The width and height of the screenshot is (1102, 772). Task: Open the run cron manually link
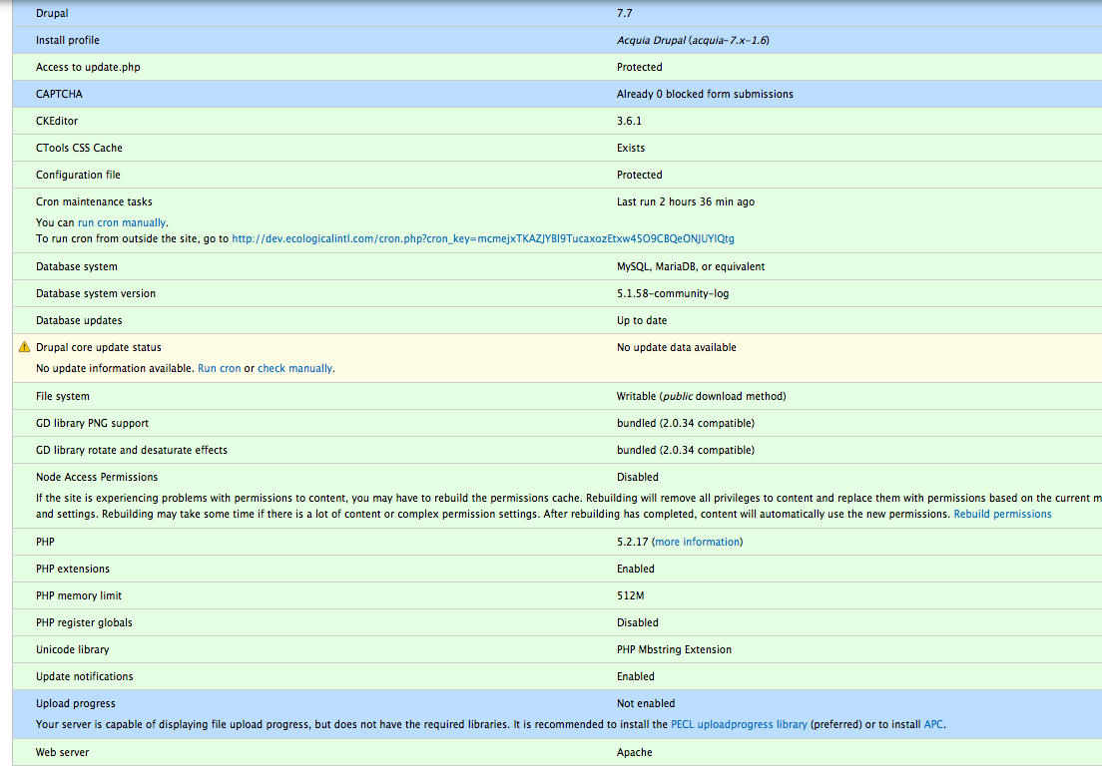click(122, 222)
